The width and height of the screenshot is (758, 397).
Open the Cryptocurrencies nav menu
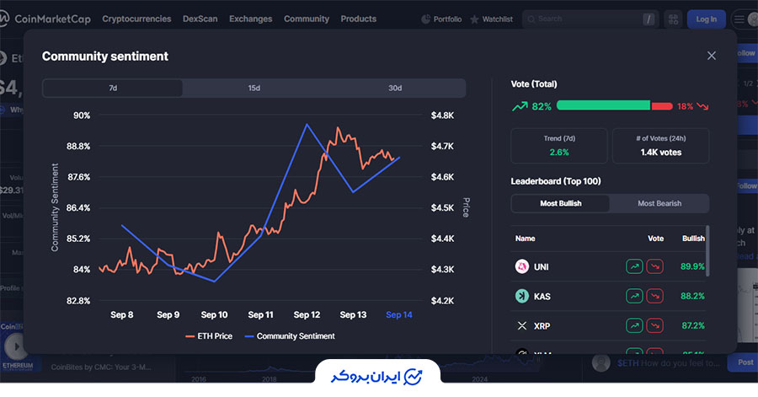coord(136,19)
